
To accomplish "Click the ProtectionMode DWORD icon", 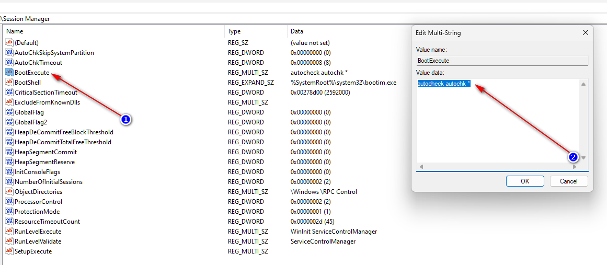I will [9, 211].
